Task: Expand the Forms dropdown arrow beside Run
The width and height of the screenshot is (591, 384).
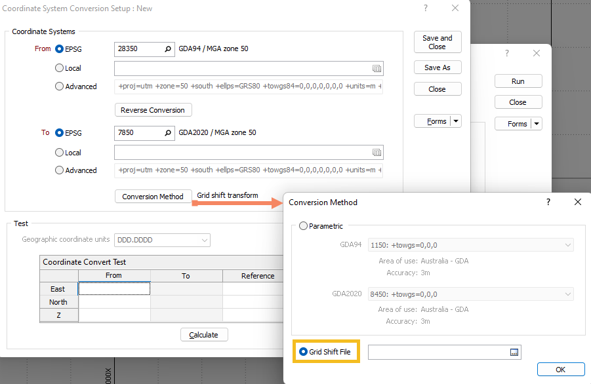Action: (x=537, y=124)
